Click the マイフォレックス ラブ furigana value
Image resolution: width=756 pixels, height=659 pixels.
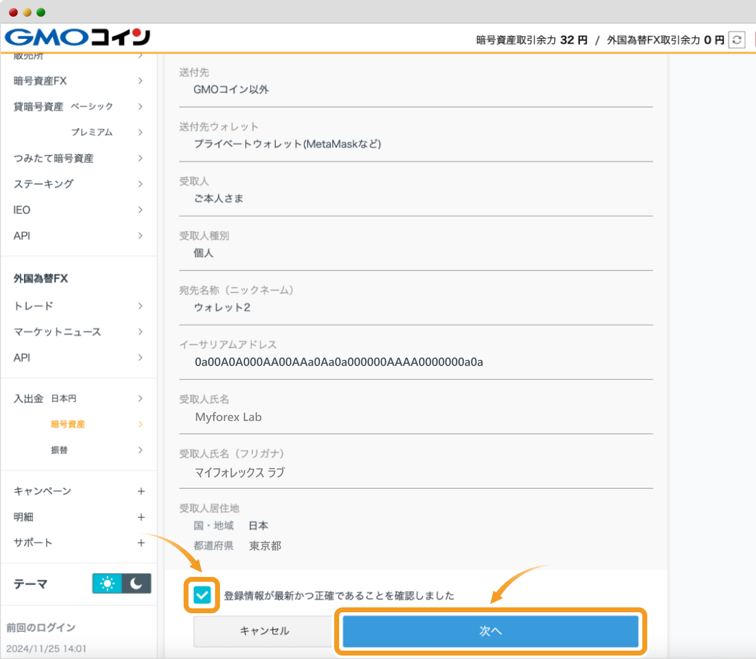240,472
